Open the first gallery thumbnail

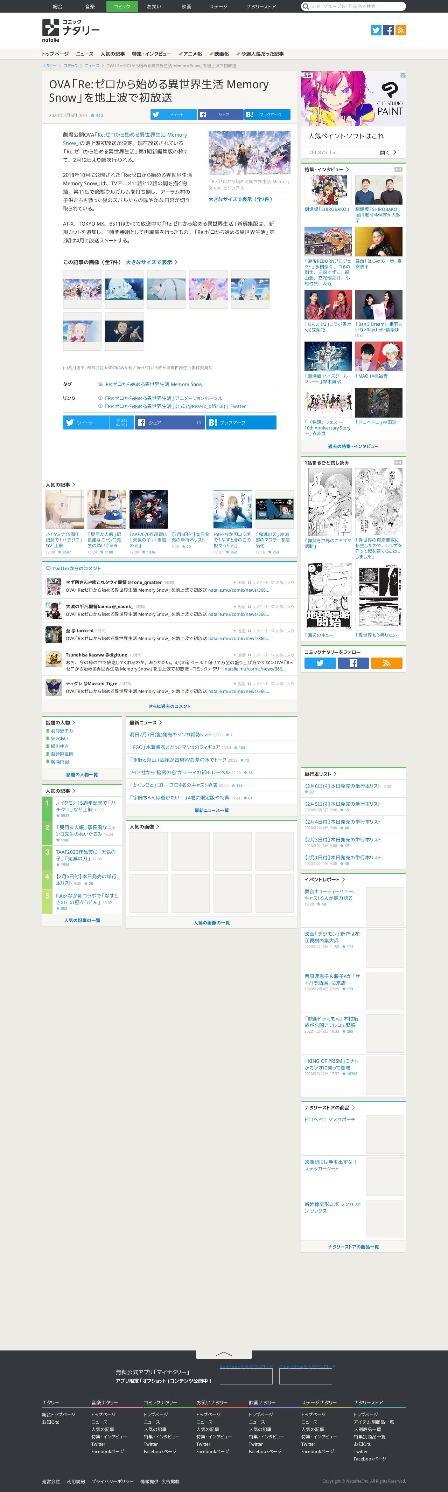(x=82, y=289)
